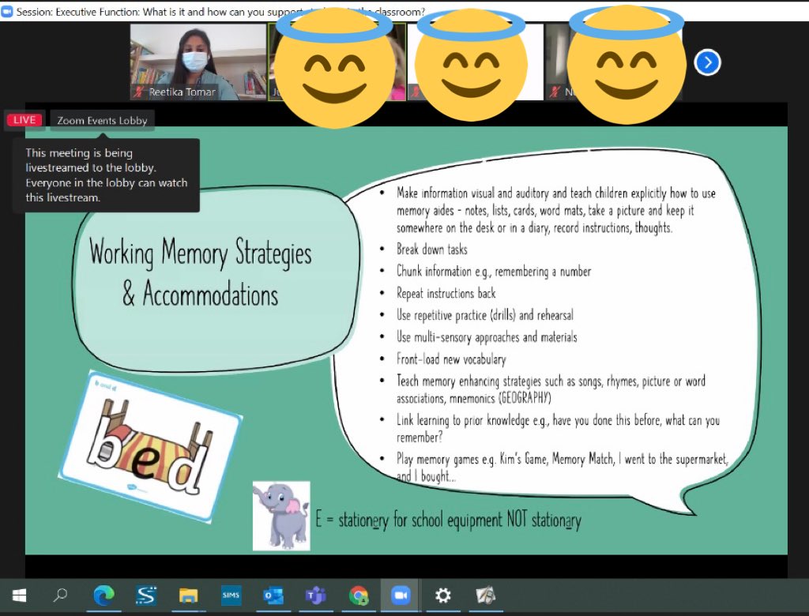Click 'Front-load new vocabulary' bullet
Viewport: 809px width, 616px height.
[x=451, y=359]
